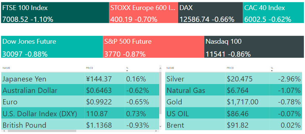Click the Nasdaq 100 tile
Image resolution: width=305 pixels, height=134 pixels.
254,47
